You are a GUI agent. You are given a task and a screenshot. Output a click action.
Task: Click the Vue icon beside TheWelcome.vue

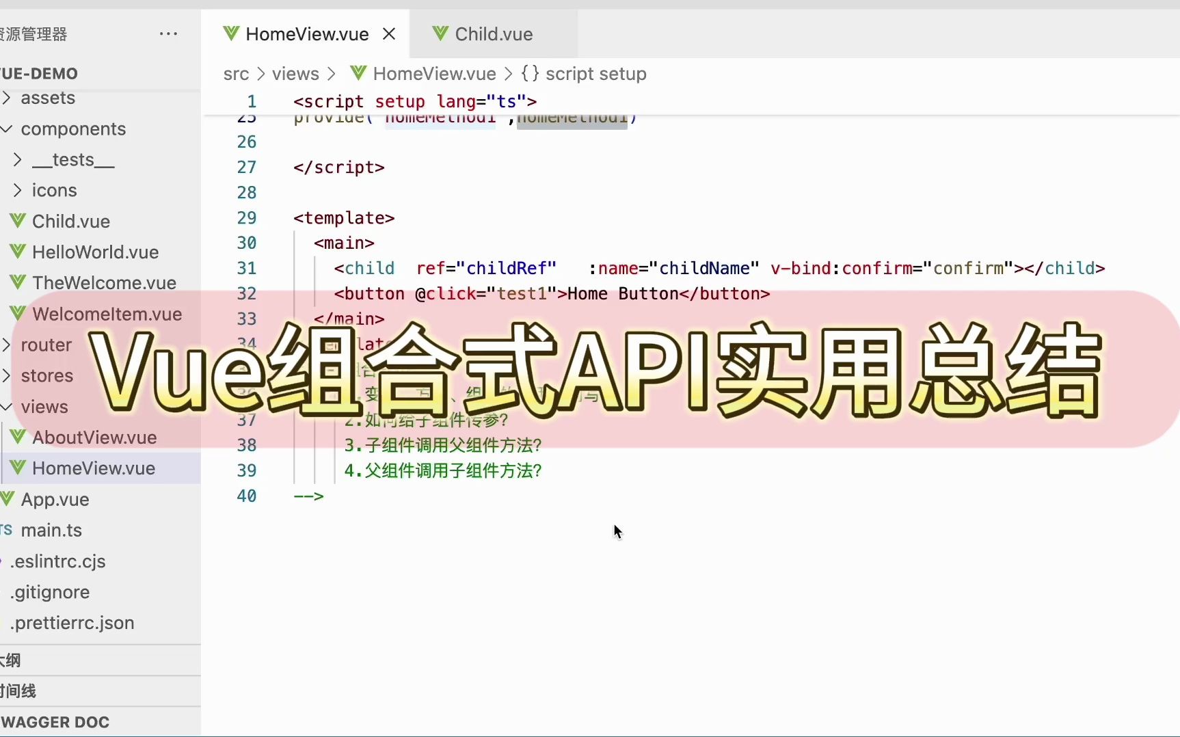pos(18,282)
